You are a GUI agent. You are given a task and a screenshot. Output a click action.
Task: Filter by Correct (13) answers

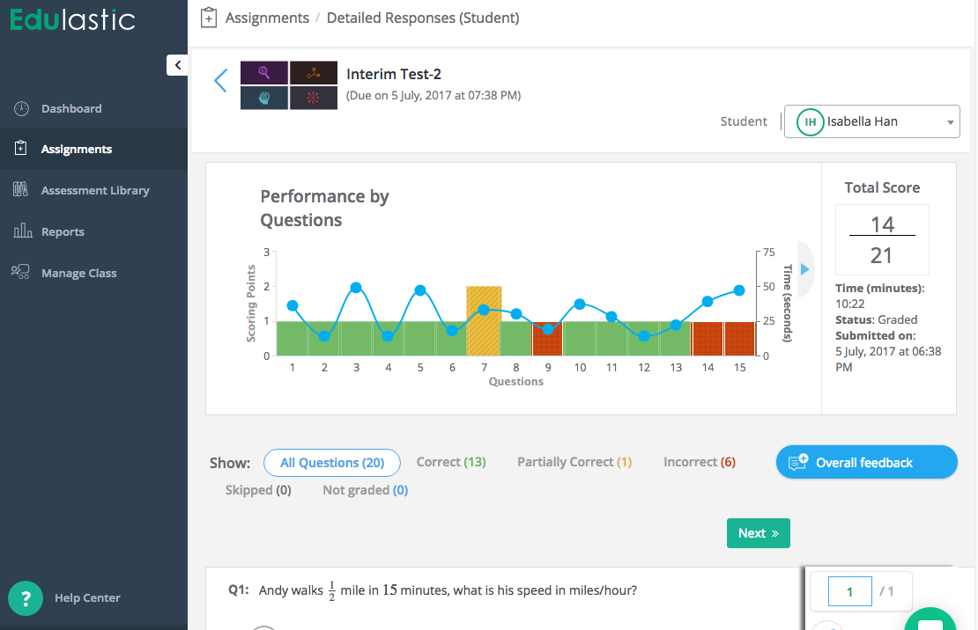(450, 462)
